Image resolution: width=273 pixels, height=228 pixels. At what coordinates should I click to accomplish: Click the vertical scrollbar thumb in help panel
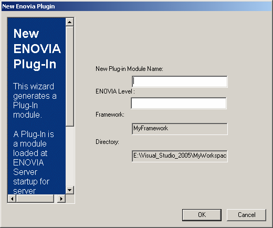click(70, 76)
